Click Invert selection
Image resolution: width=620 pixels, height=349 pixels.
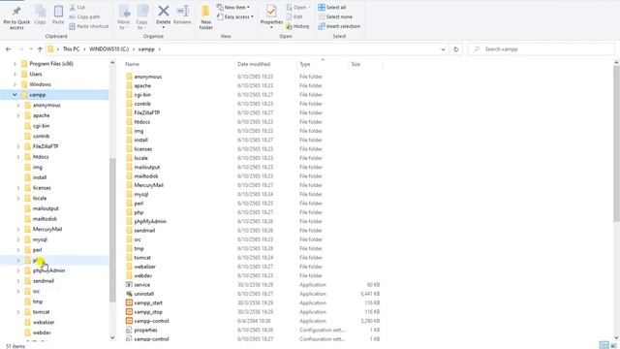(x=339, y=26)
